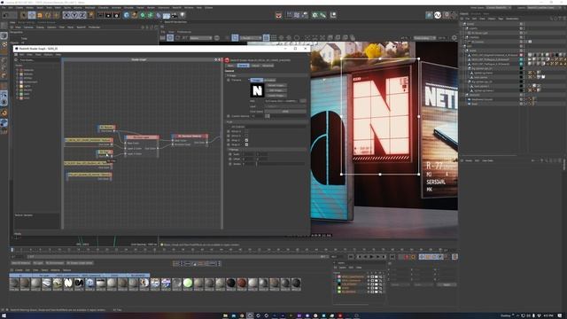This screenshot has width=567, height=319.
Task: Click the Edit Image button
Action: click(276, 90)
